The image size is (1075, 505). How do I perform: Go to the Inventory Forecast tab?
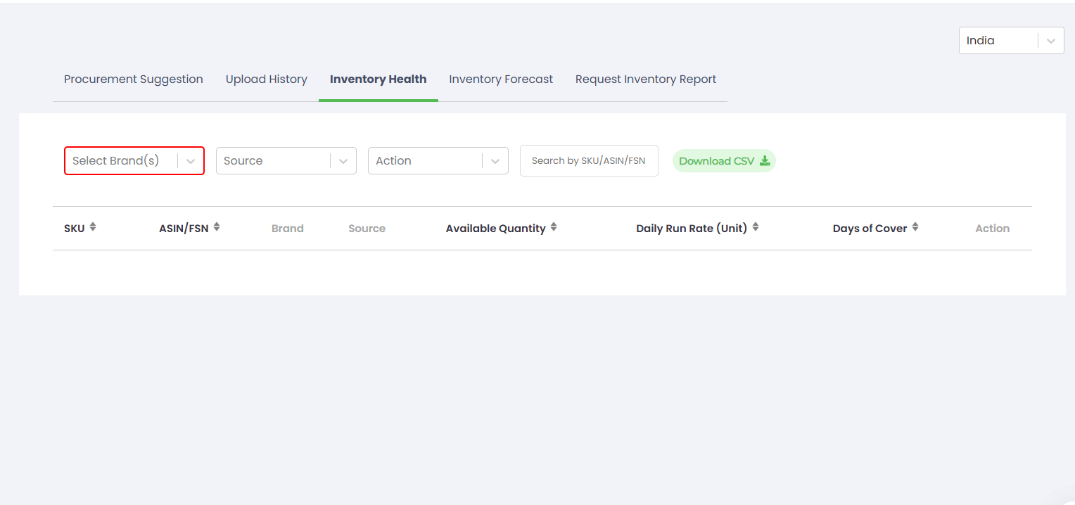(501, 79)
